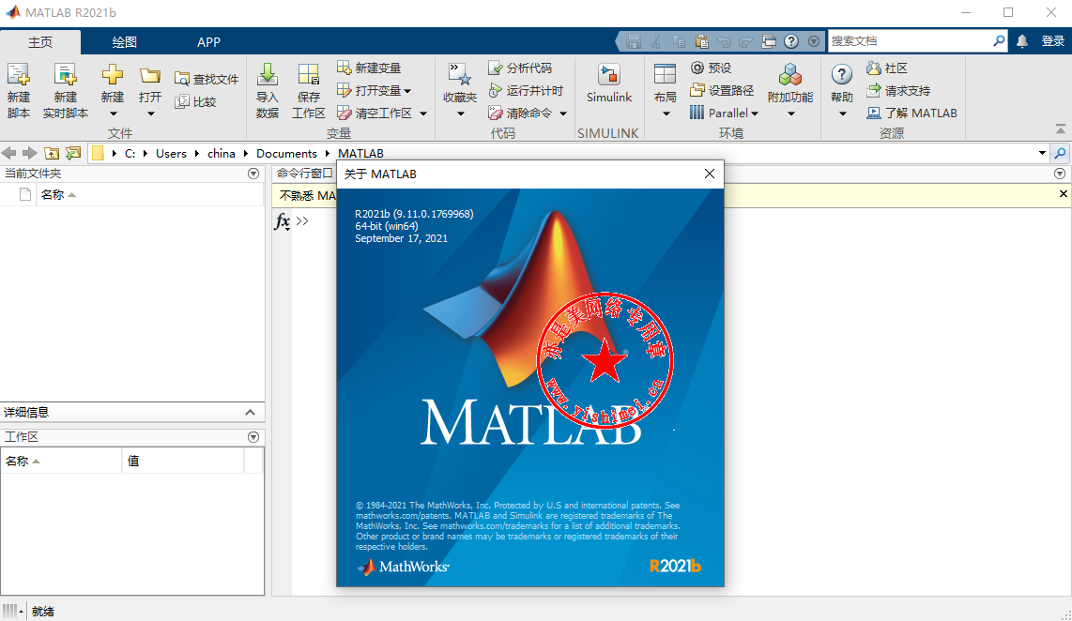Click the Open (打开) folder icon
Screen dimensions: 1072x621
pyautogui.click(x=150, y=75)
